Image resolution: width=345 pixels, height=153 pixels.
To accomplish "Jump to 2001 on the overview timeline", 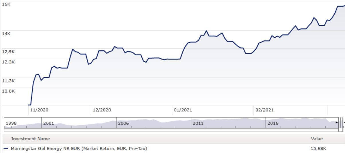I will (x=48, y=123).
